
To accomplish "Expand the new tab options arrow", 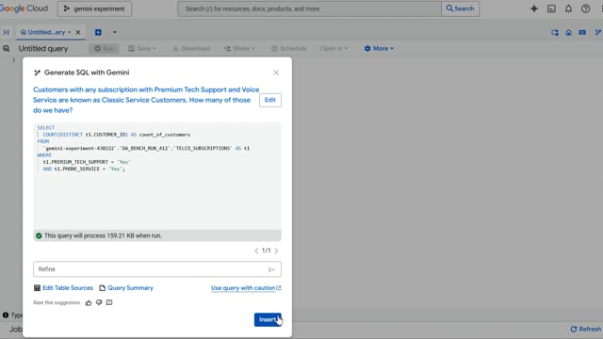I will pos(115,32).
